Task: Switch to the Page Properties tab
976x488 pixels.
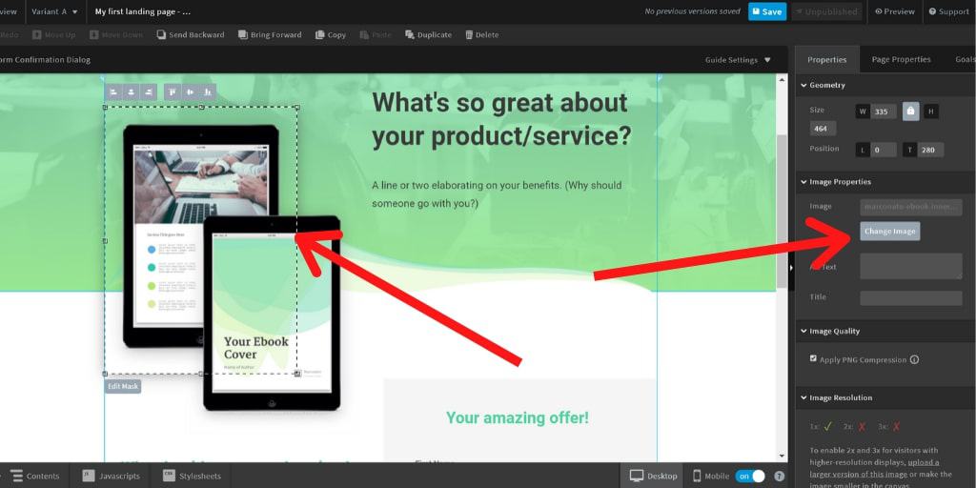Action: (901, 60)
